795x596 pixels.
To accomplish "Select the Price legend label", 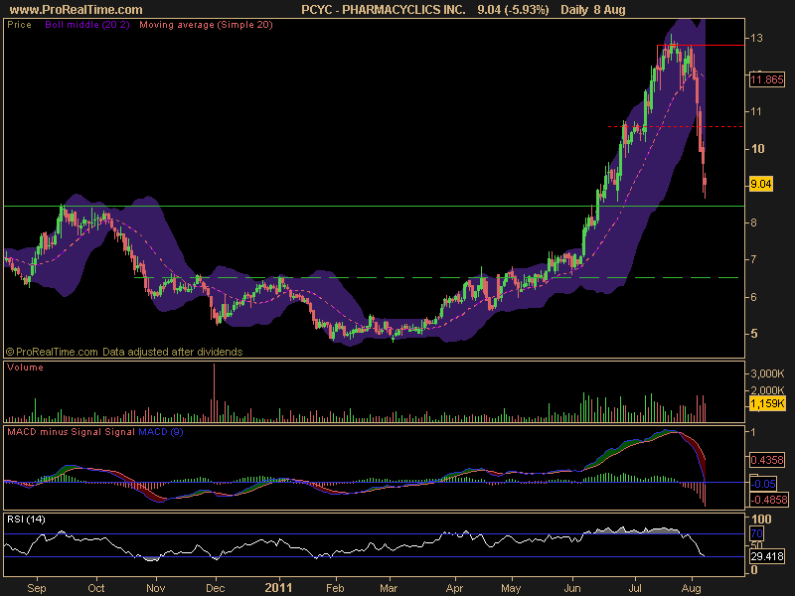I will click(x=19, y=24).
